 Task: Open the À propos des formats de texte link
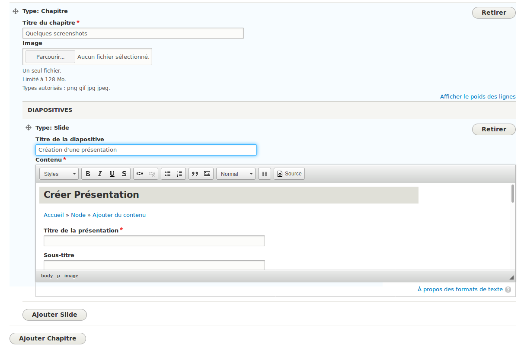click(x=460, y=290)
